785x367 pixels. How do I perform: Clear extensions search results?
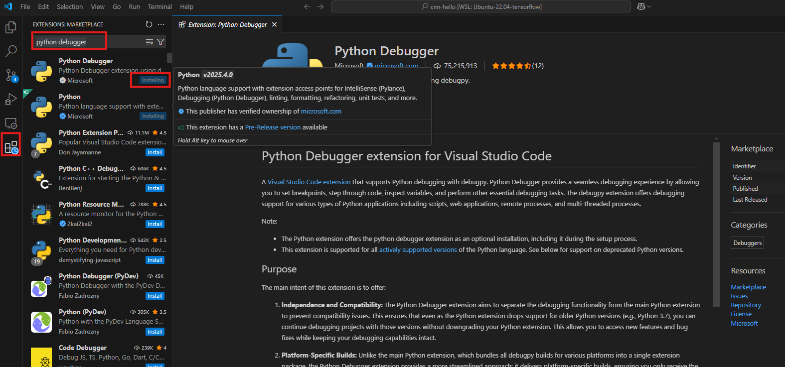(x=150, y=42)
